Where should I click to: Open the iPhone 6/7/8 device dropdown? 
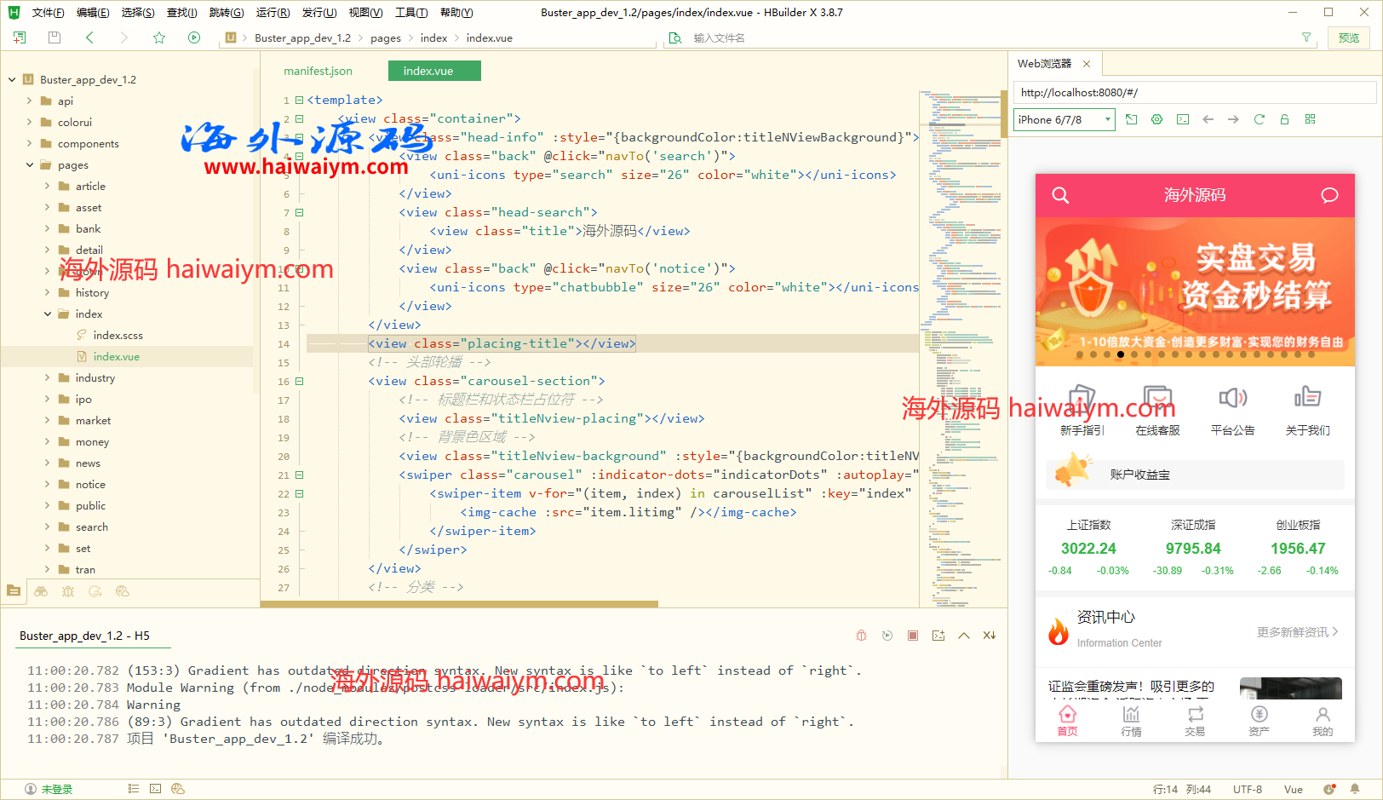(x=1064, y=119)
